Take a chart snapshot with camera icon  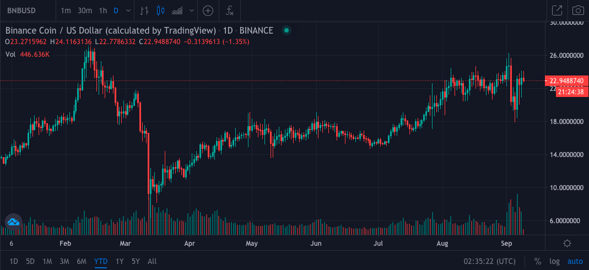(x=578, y=10)
